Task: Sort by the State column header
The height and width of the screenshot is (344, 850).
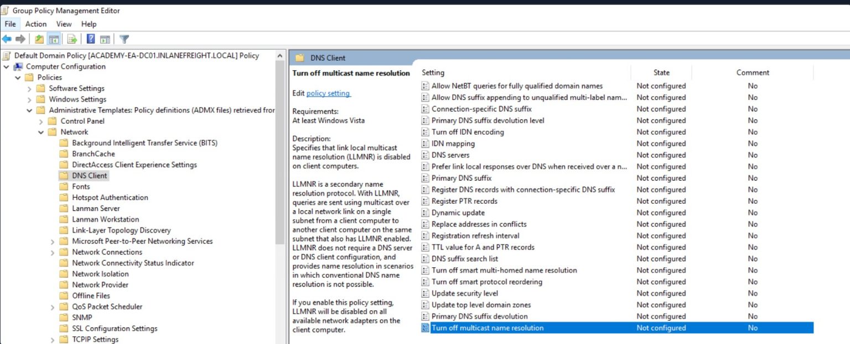Action: point(661,72)
